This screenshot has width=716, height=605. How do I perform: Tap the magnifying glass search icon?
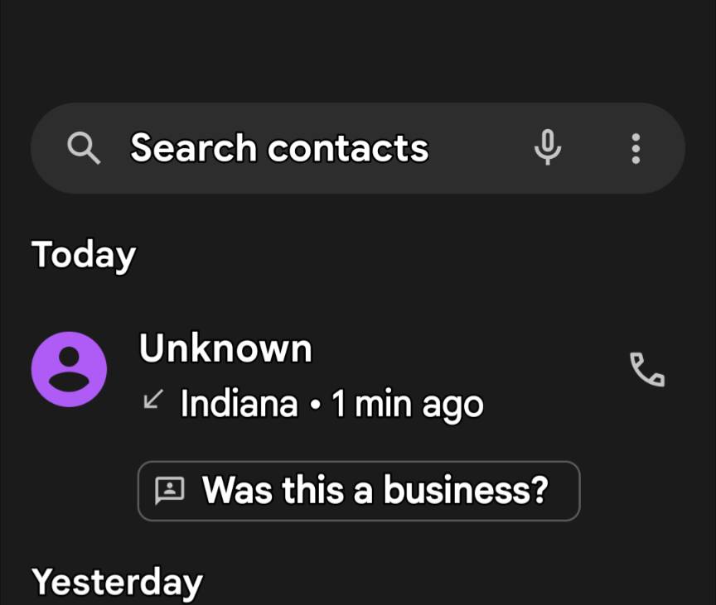pyautogui.click(x=83, y=149)
